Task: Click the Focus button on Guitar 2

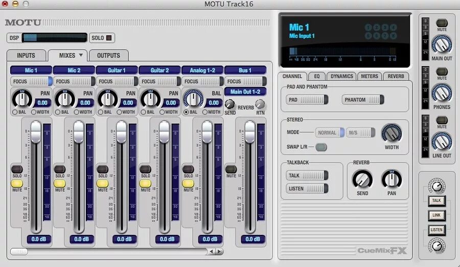Action: click(x=159, y=81)
